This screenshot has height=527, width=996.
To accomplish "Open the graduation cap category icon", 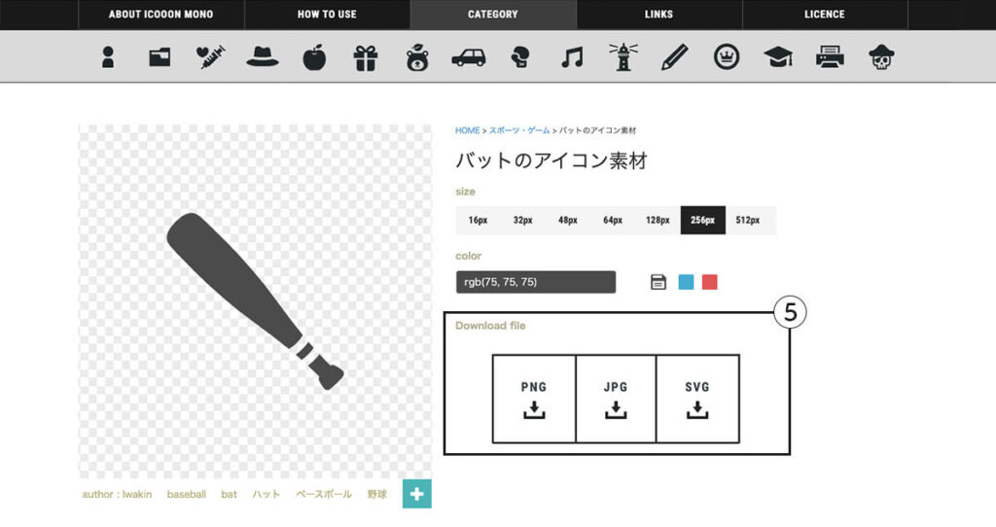I will point(778,57).
